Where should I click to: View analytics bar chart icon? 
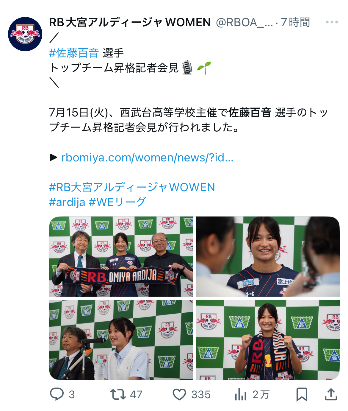pyautogui.click(x=241, y=395)
